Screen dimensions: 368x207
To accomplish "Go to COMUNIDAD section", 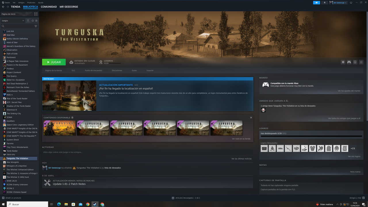I will pos(49,7).
